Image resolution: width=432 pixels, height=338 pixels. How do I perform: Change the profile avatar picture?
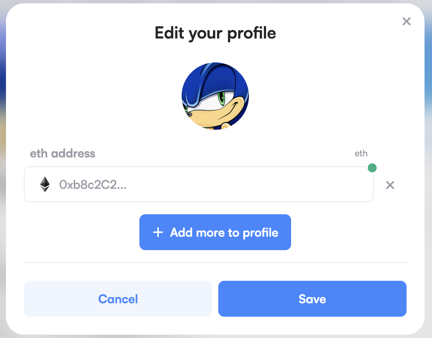click(x=215, y=96)
